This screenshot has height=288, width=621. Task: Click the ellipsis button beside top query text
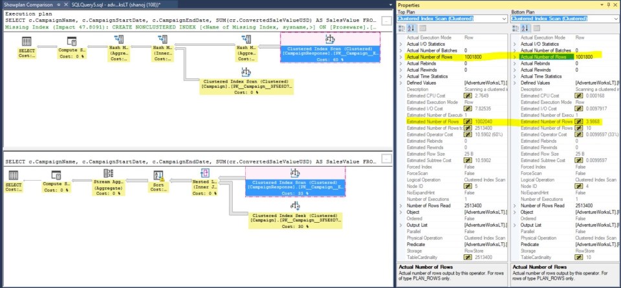387,21
